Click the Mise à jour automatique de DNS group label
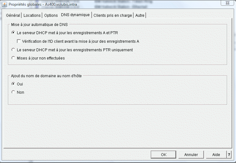The height and width of the screenshot is (163, 236). click(39, 25)
